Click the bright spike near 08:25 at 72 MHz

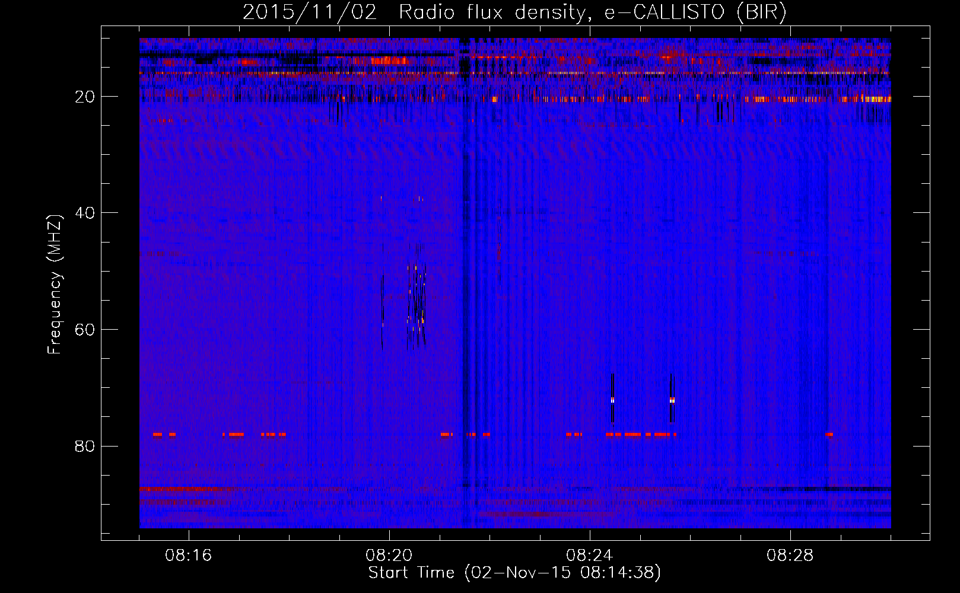[672, 400]
